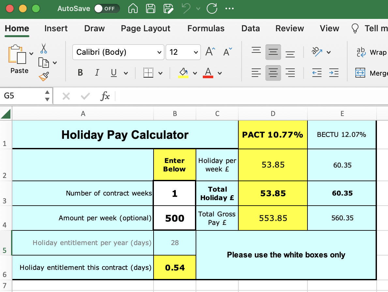Toggle Underline formatting
The image size is (388, 292).
[113, 73]
